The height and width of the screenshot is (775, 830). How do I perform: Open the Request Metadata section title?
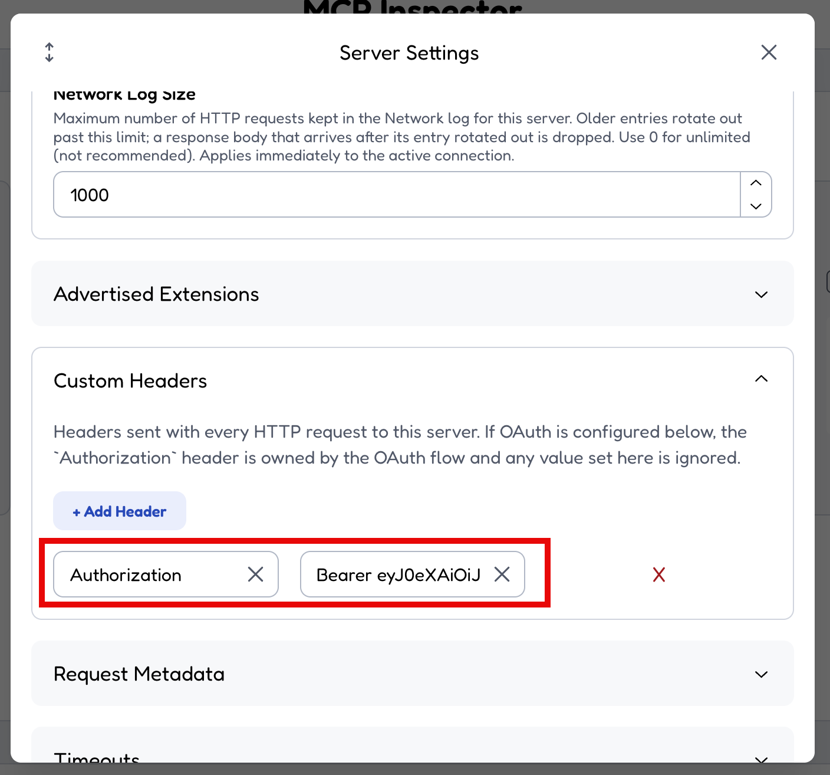[139, 674]
